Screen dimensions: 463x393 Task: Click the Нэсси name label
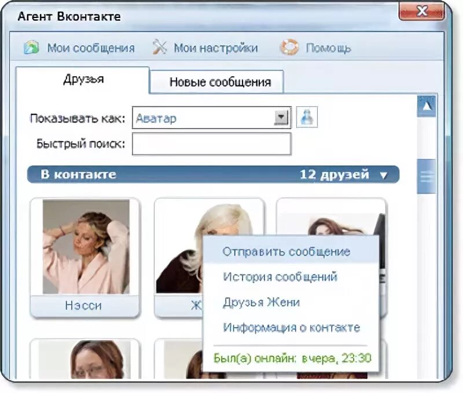pos(83,305)
